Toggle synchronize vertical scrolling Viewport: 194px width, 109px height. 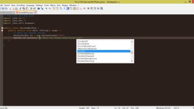[54, 8]
